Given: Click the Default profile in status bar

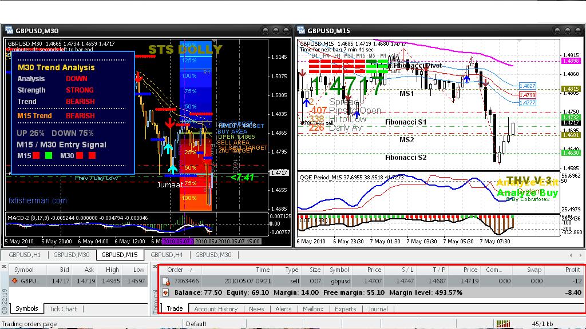Looking at the screenshot, I should (196, 324).
